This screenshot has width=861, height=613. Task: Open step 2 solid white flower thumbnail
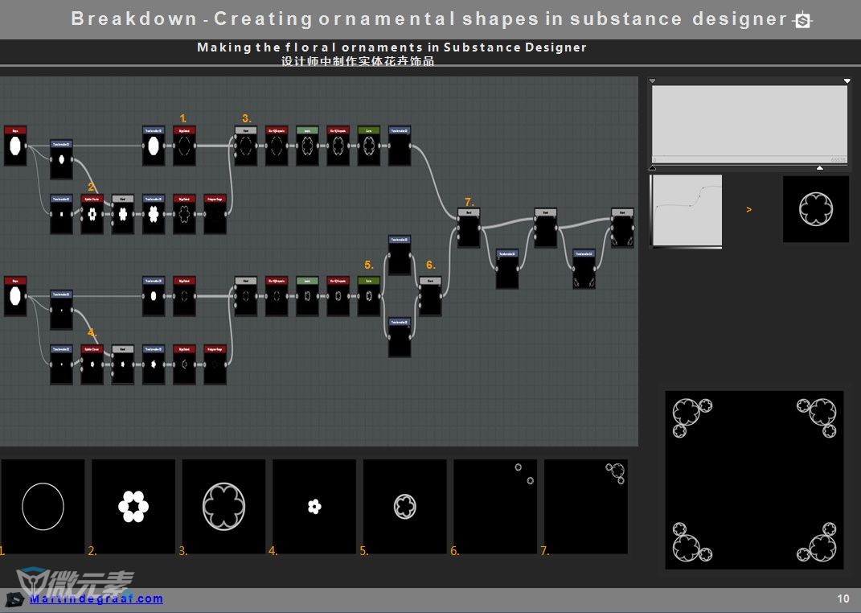(x=133, y=507)
